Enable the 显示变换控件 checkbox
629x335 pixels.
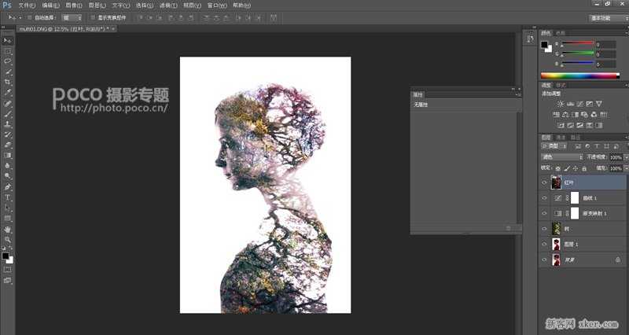93,17
